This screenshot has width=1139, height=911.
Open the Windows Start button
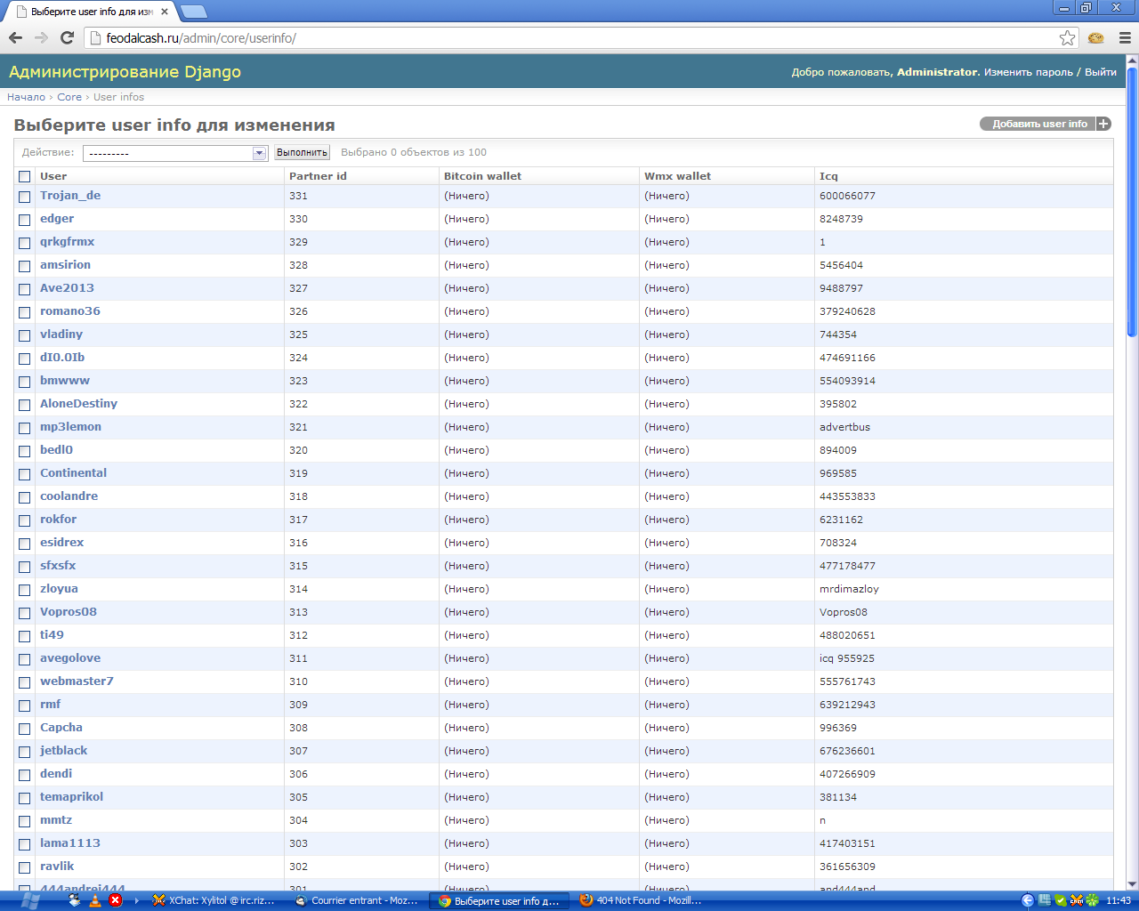[x=28, y=900]
